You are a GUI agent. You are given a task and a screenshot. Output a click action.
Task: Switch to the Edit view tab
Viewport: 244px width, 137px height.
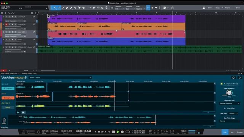click(x=225, y=132)
